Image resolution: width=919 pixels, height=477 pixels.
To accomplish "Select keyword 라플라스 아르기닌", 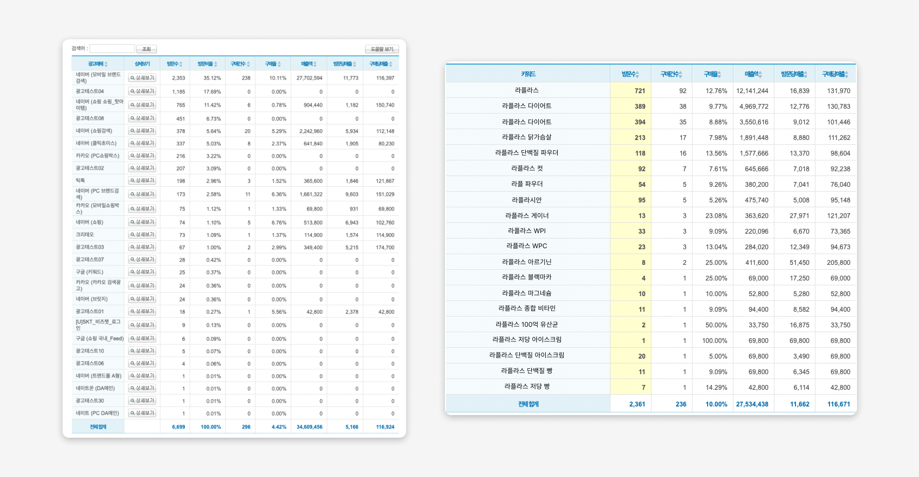I will coord(526,262).
